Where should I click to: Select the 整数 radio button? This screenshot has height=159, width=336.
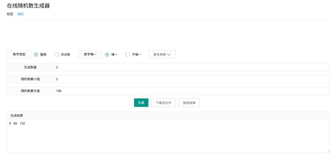(x=36, y=54)
